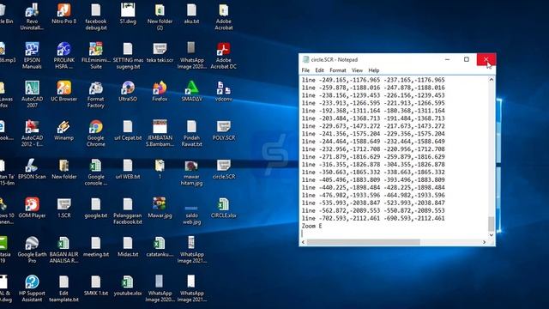Select the UltraISO desktop icon

pos(128,92)
